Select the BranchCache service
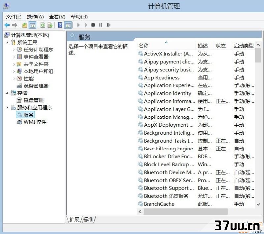The image size is (264, 234). [x=196, y=204]
